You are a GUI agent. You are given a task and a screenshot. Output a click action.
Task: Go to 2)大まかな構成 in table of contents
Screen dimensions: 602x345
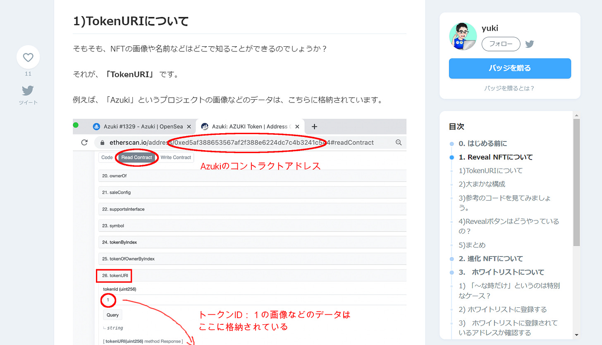point(482,184)
